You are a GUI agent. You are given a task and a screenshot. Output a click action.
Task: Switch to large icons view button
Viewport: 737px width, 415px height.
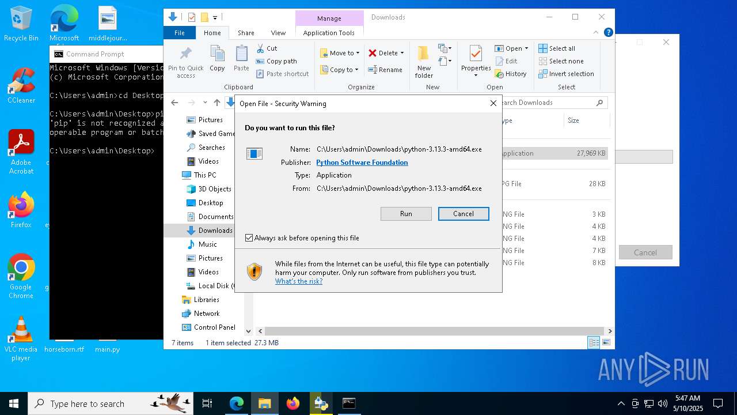coord(606,343)
